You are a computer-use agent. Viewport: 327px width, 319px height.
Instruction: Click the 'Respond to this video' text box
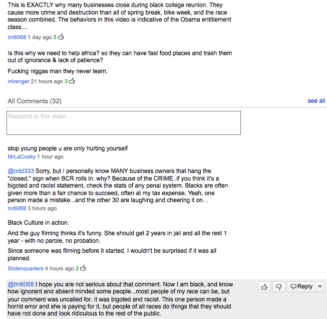point(123,123)
